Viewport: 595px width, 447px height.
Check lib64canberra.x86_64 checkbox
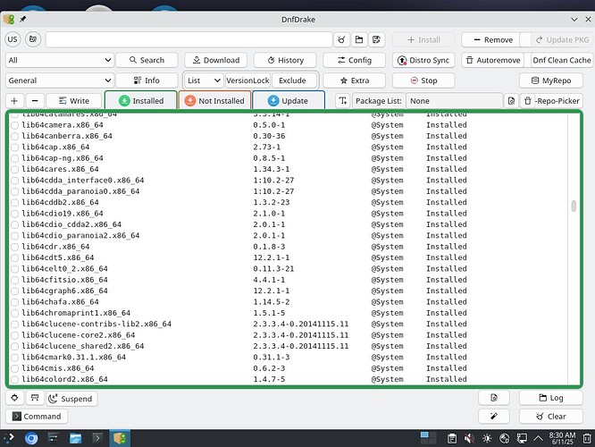(x=15, y=136)
